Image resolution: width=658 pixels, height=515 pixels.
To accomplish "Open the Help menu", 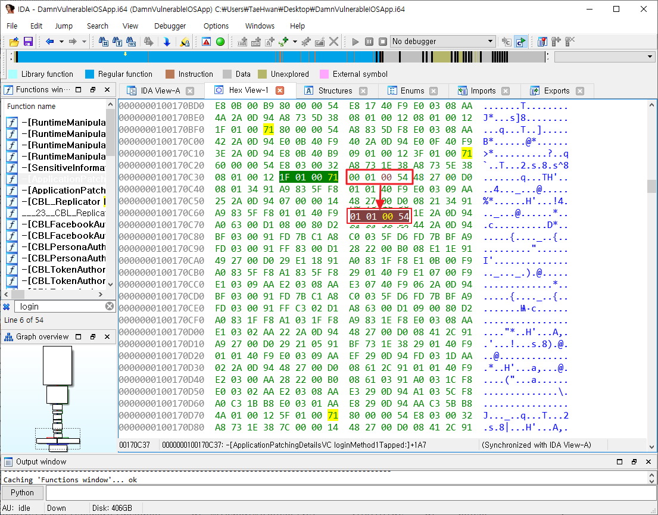I will point(297,26).
